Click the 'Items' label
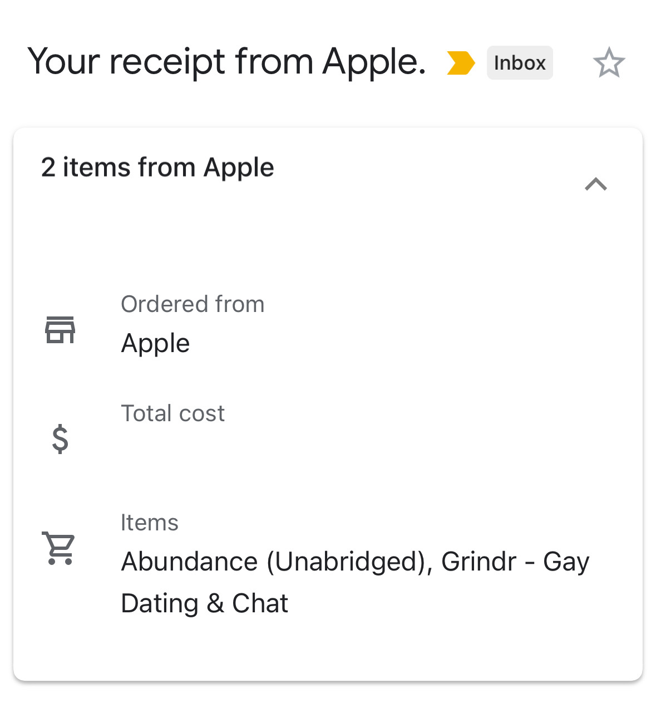The height and width of the screenshot is (702, 656). [x=149, y=523]
